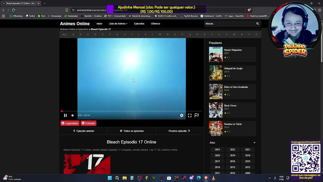Enter fullscreen video mode
This screenshot has height=182, width=323.
tap(190, 116)
